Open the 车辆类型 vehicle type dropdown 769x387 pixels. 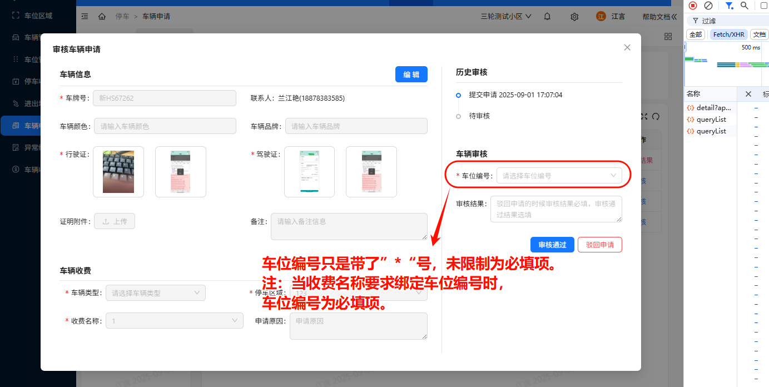coord(155,292)
